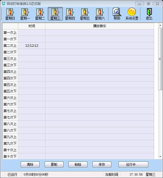Screen dimensions: 163x178
Task: Open the 星期一 schedule icon
Action: [25, 14]
